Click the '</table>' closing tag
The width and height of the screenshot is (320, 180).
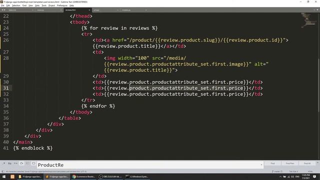coord(70,118)
